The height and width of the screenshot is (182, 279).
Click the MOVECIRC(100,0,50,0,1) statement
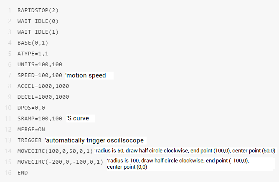55,150
